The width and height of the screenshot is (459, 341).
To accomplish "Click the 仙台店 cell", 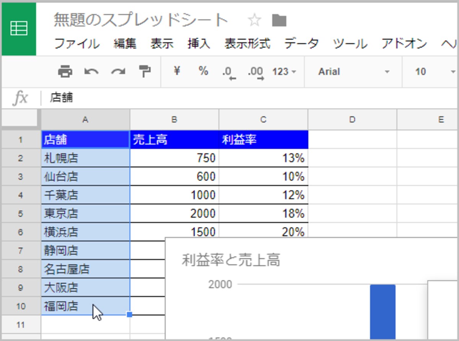I will [x=86, y=176].
